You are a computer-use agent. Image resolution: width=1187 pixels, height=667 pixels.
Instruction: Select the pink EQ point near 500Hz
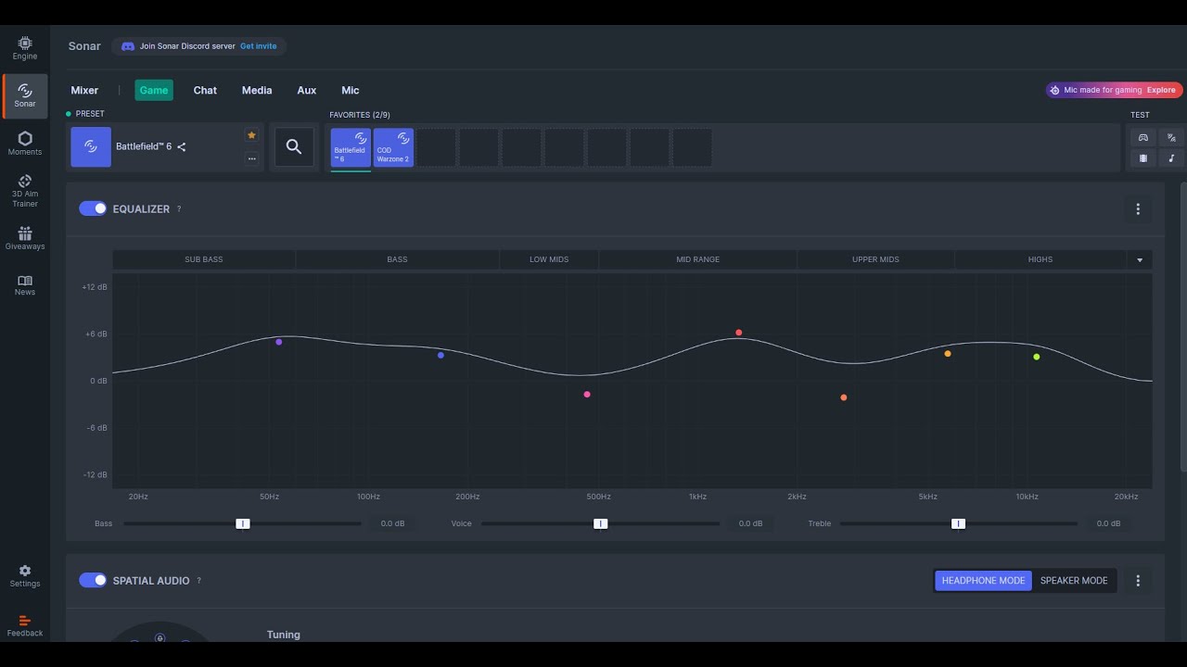click(x=587, y=395)
